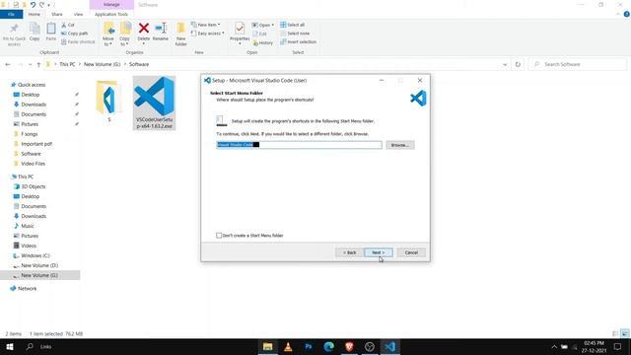Click Next button in Setup

[379, 252]
